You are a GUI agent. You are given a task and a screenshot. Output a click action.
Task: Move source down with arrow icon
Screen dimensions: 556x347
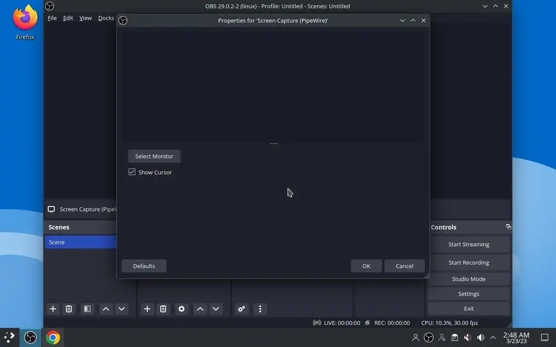pyautogui.click(x=216, y=309)
